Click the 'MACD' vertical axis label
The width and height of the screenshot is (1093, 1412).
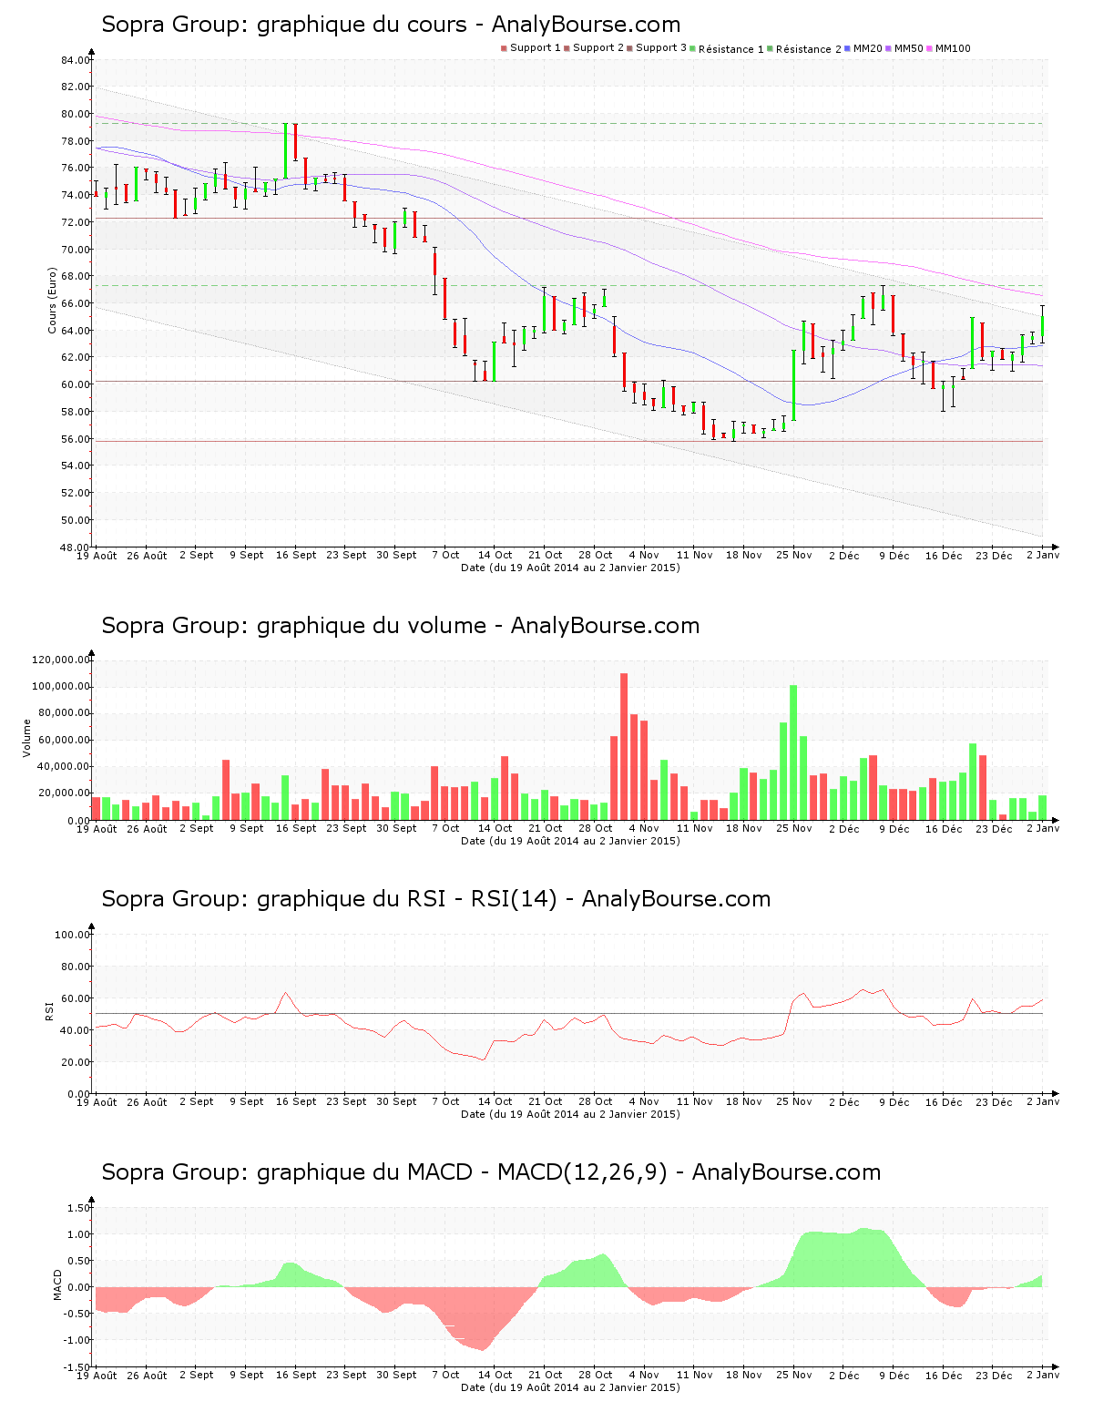coord(57,1284)
